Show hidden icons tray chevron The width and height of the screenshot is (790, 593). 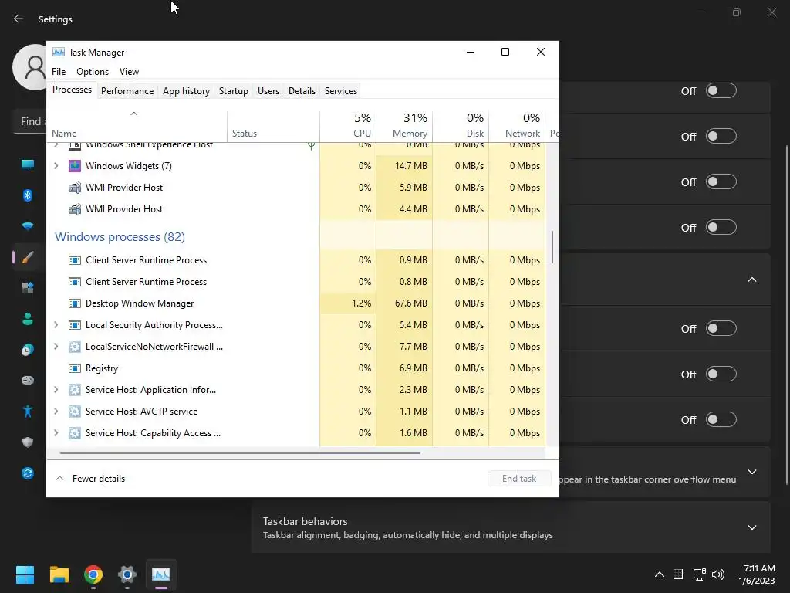660,574
